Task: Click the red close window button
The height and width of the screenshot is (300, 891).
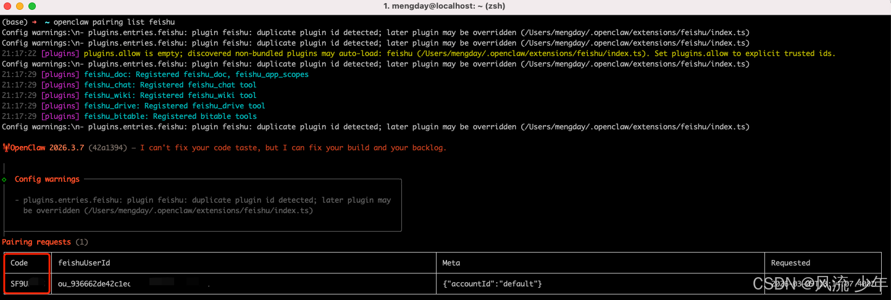Action: 7,6
